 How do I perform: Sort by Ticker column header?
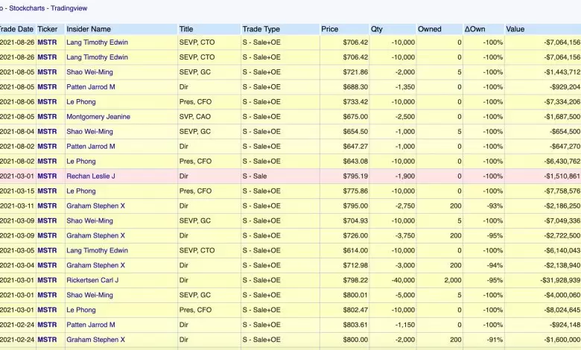(x=47, y=29)
